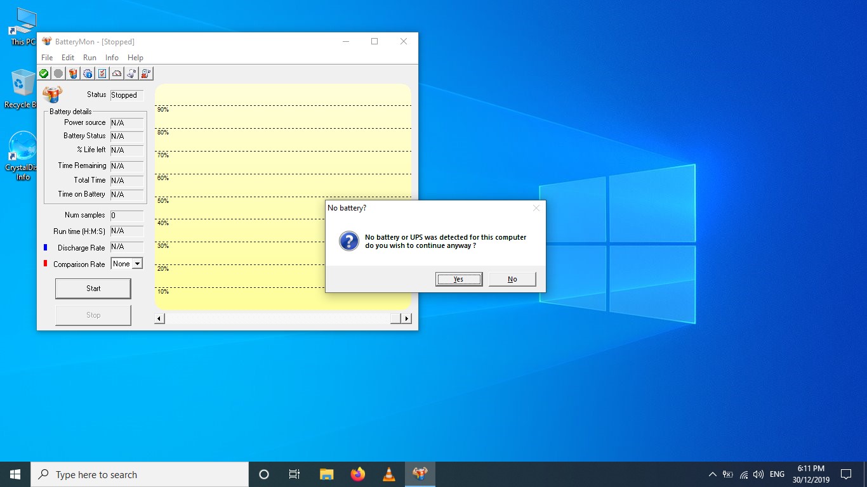Click the gray stop octagon toolbar icon
The width and height of the screenshot is (867, 487).
(58, 74)
